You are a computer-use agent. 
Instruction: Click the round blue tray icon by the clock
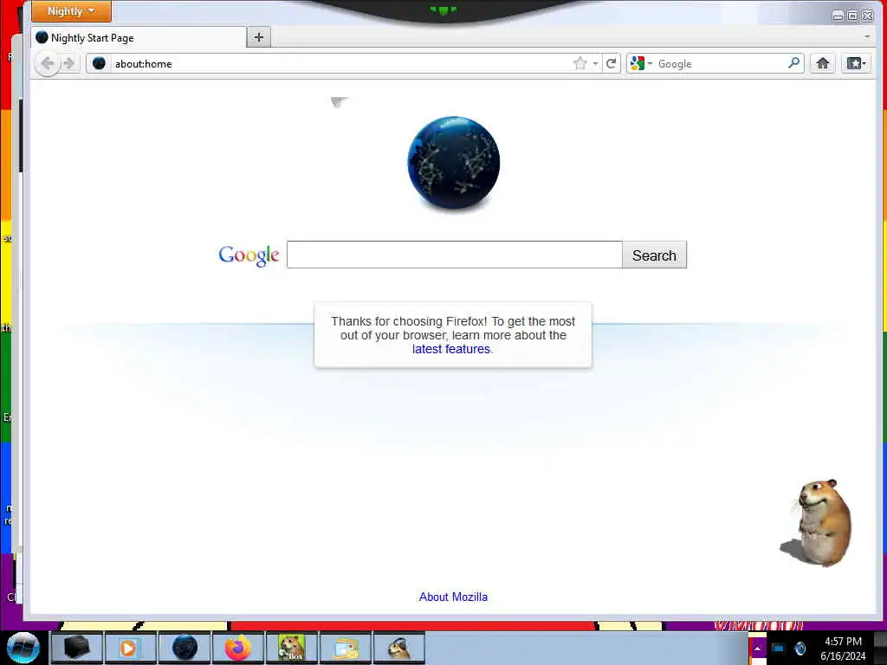pyautogui.click(x=800, y=648)
